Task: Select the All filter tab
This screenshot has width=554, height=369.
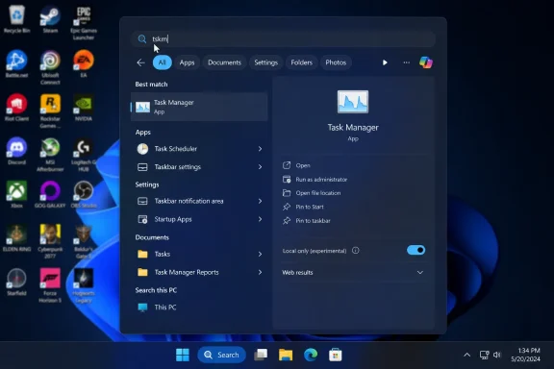Action: (x=163, y=62)
